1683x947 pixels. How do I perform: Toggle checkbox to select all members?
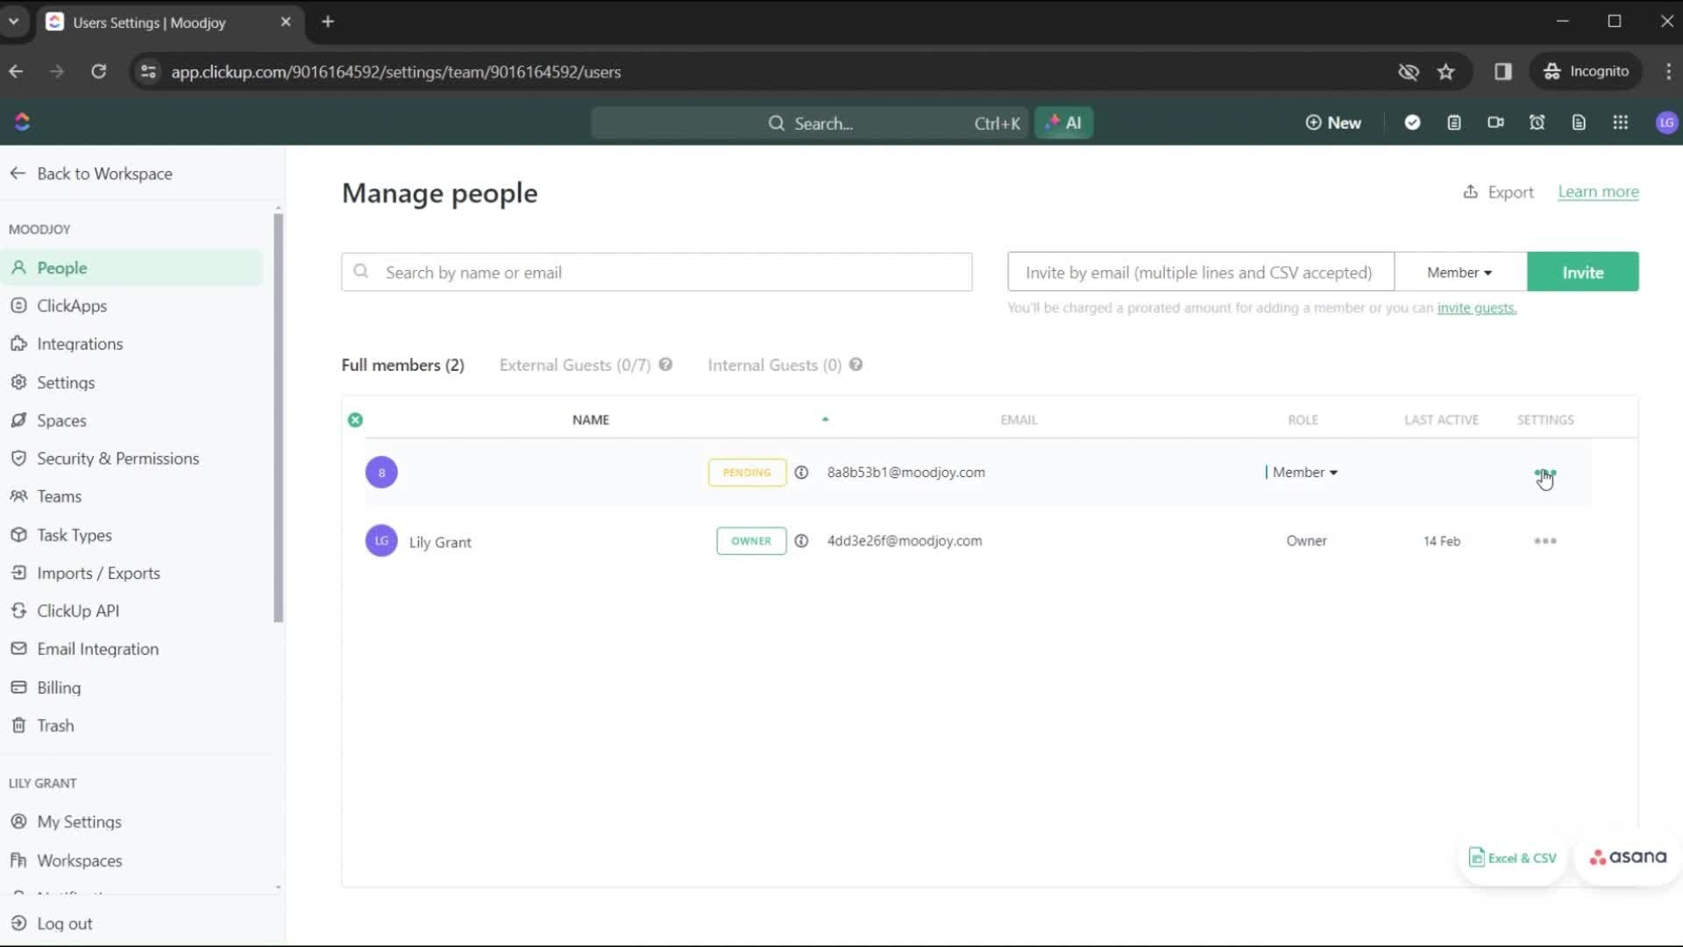click(355, 418)
